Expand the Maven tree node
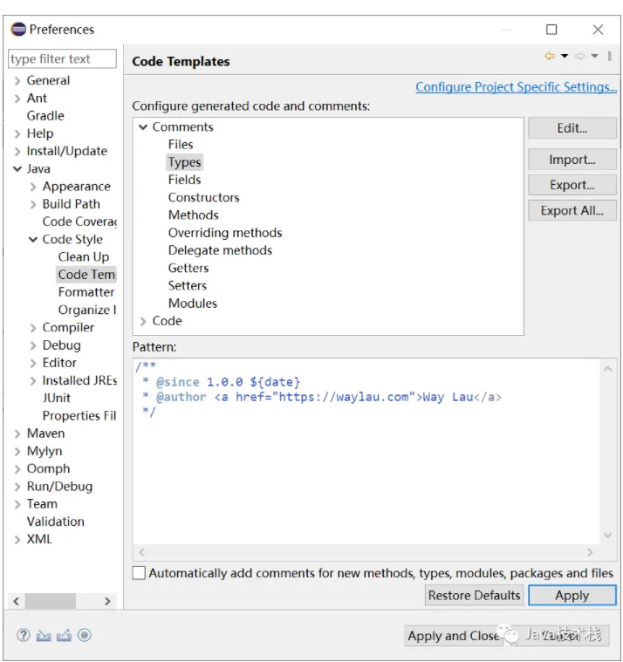Viewport: 623px width, 662px height. click(17, 434)
